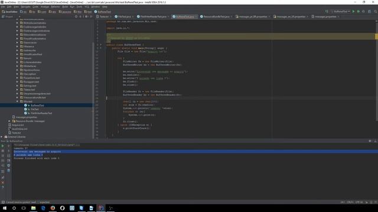Collapse all nodes via the Project panel header icon

pyautogui.click(x=80, y=16)
